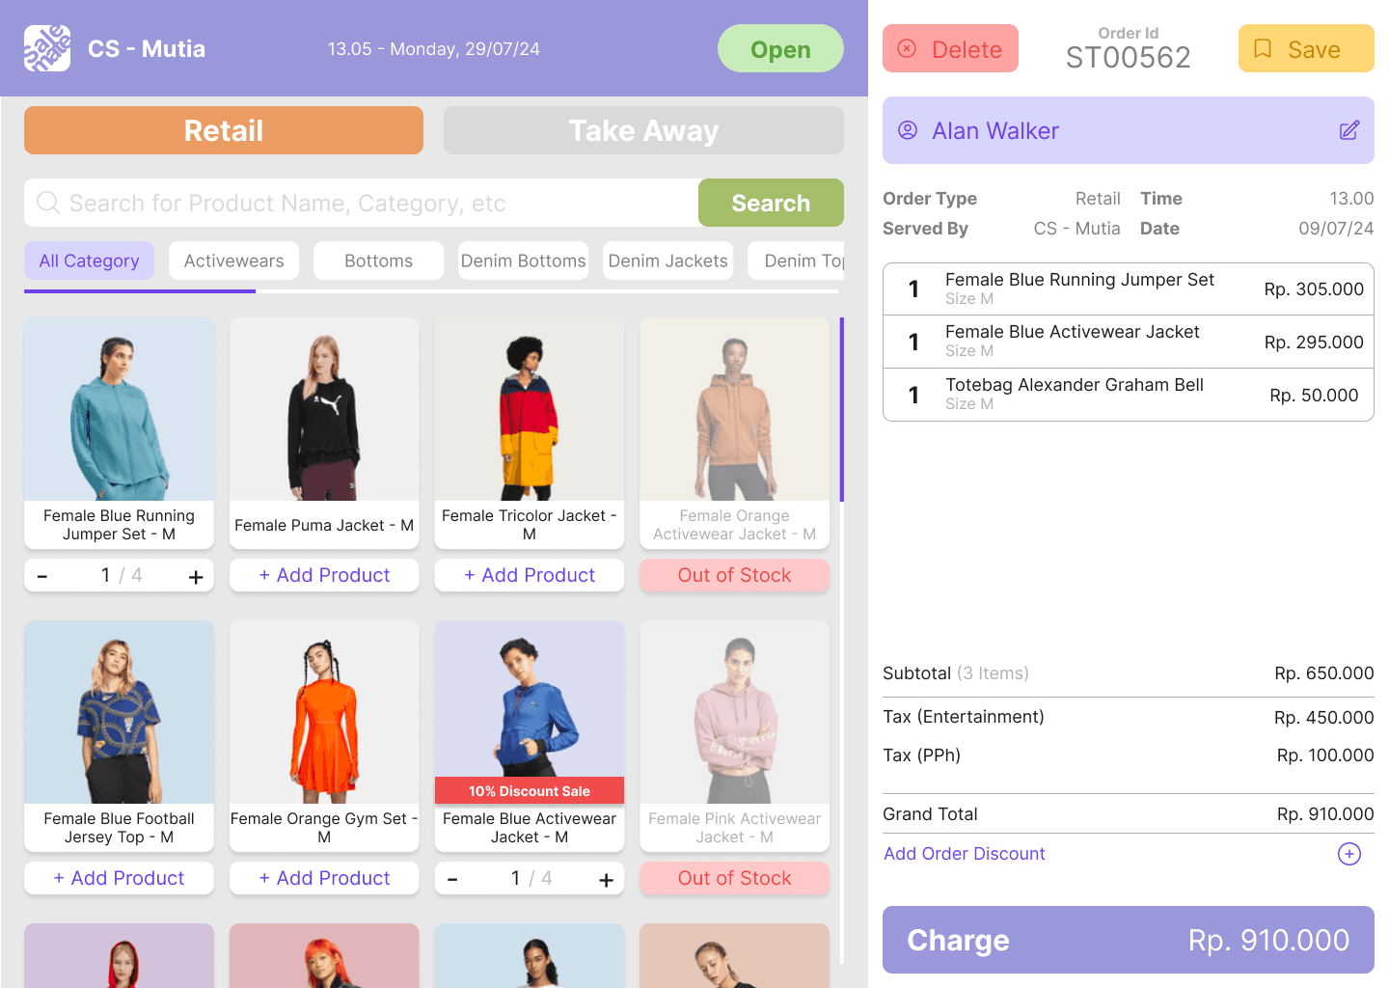Decrease Female Blue Activewear Jacket quantity
The width and height of the screenshot is (1389, 988).
click(452, 880)
